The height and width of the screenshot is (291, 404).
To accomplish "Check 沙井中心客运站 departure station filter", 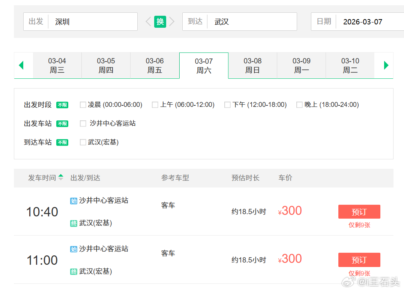I will 83,123.
